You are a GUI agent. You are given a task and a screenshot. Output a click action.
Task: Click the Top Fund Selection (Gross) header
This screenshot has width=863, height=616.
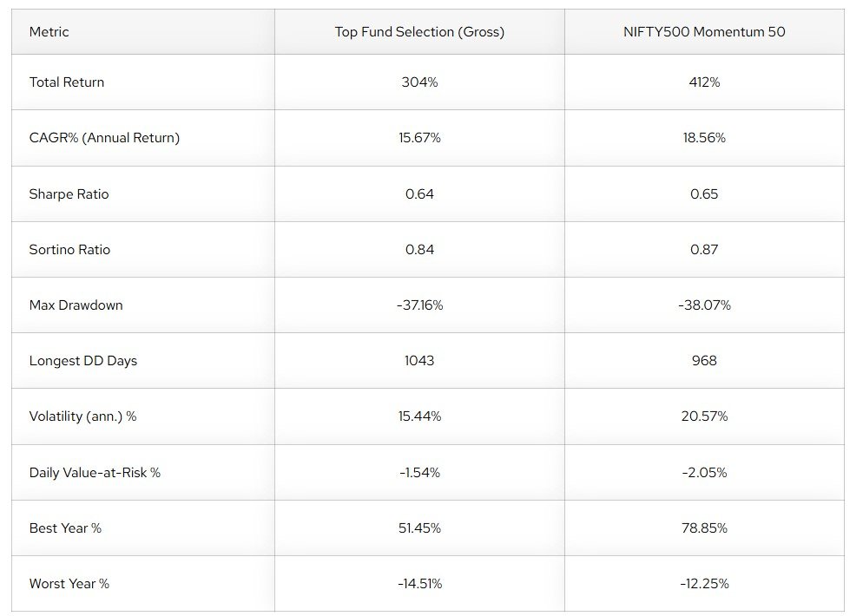(419, 32)
